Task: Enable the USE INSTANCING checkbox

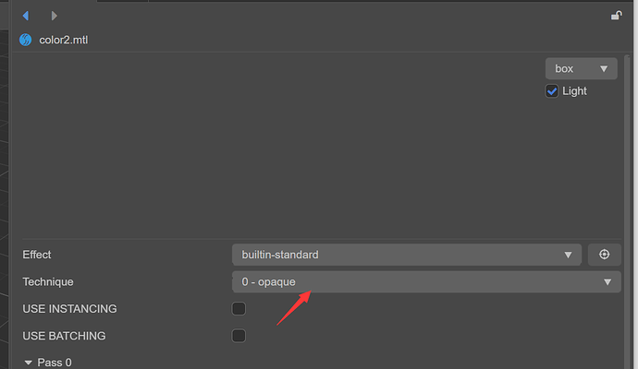Action: [x=239, y=309]
